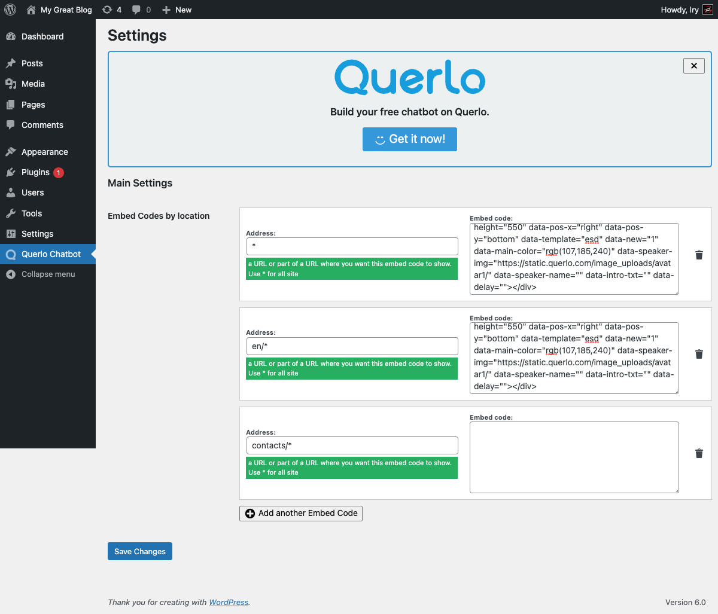Click the plus icon on Add another Embed Code
The height and width of the screenshot is (614, 718).
click(x=250, y=514)
